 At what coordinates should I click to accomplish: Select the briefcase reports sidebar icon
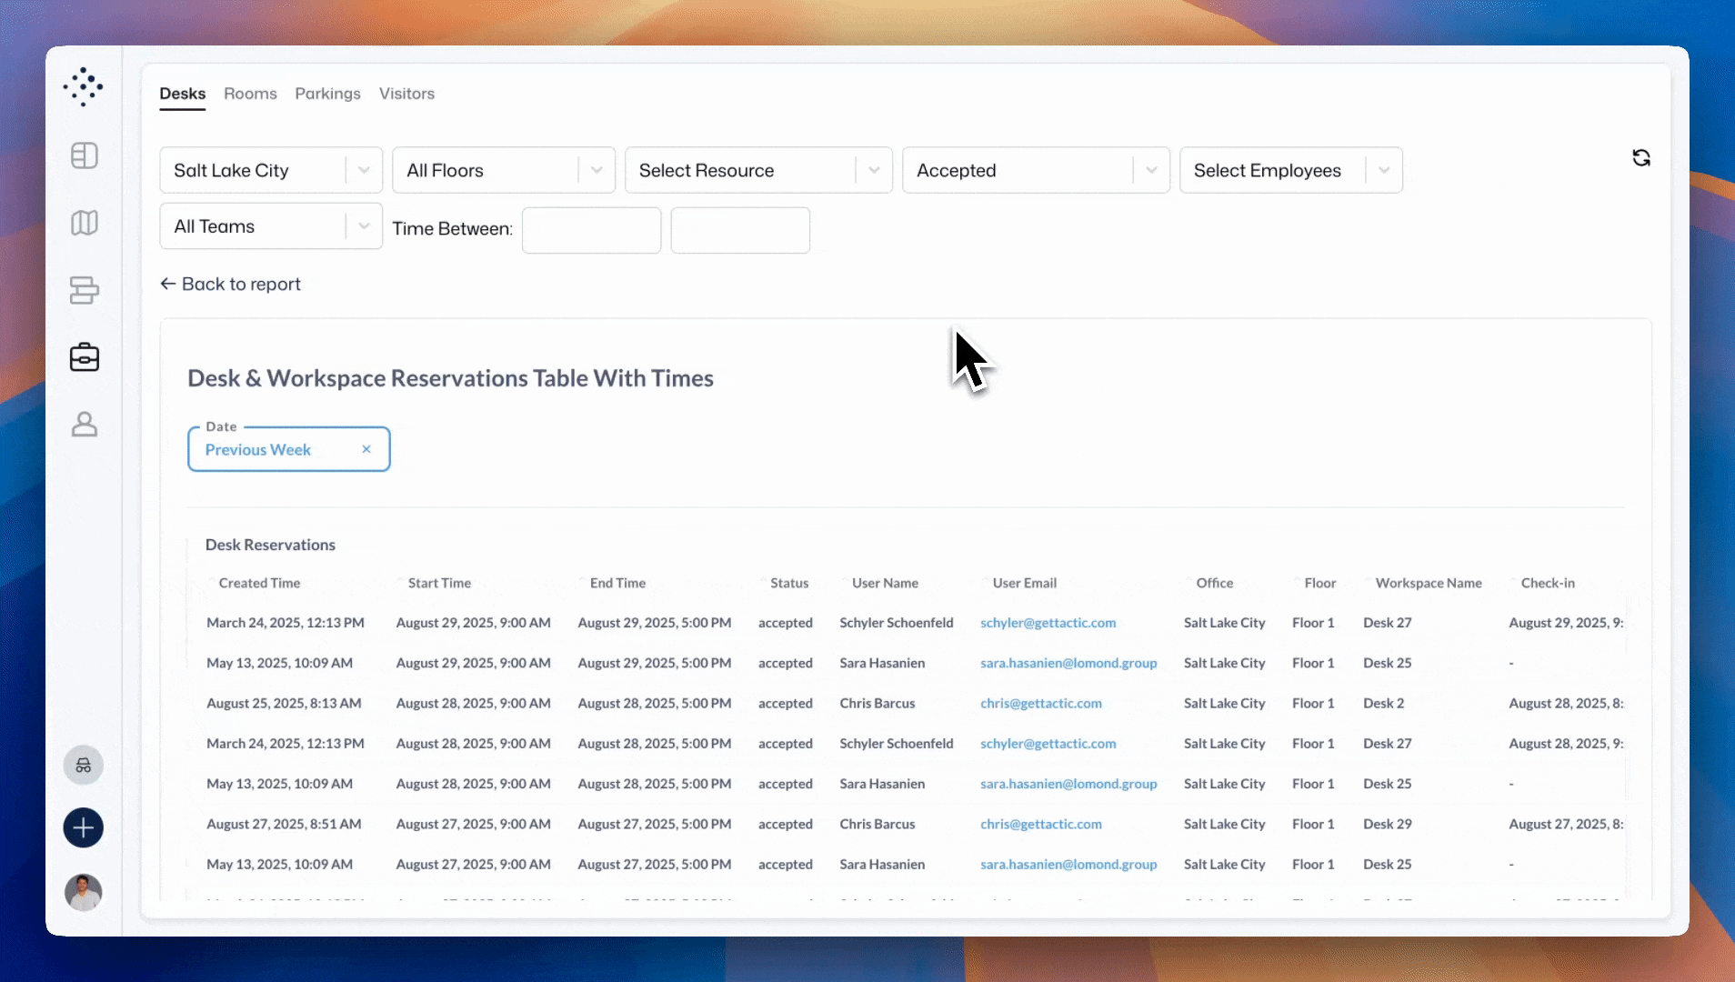[84, 357]
